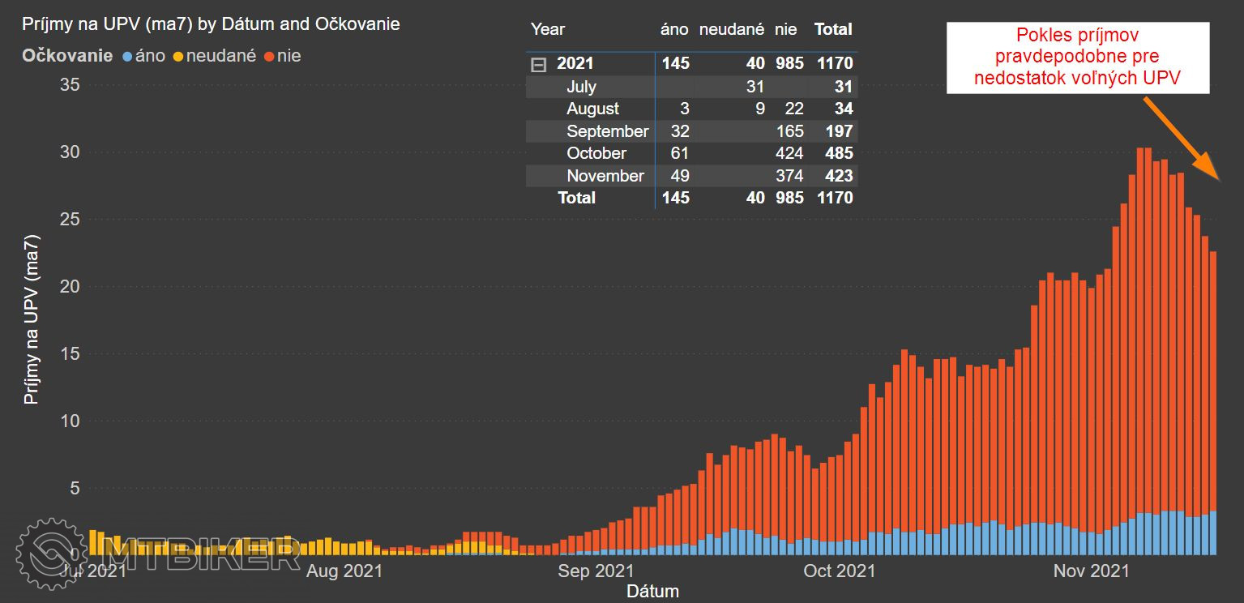Click the Sep 2021 x-axis label

click(x=596, y=571)
